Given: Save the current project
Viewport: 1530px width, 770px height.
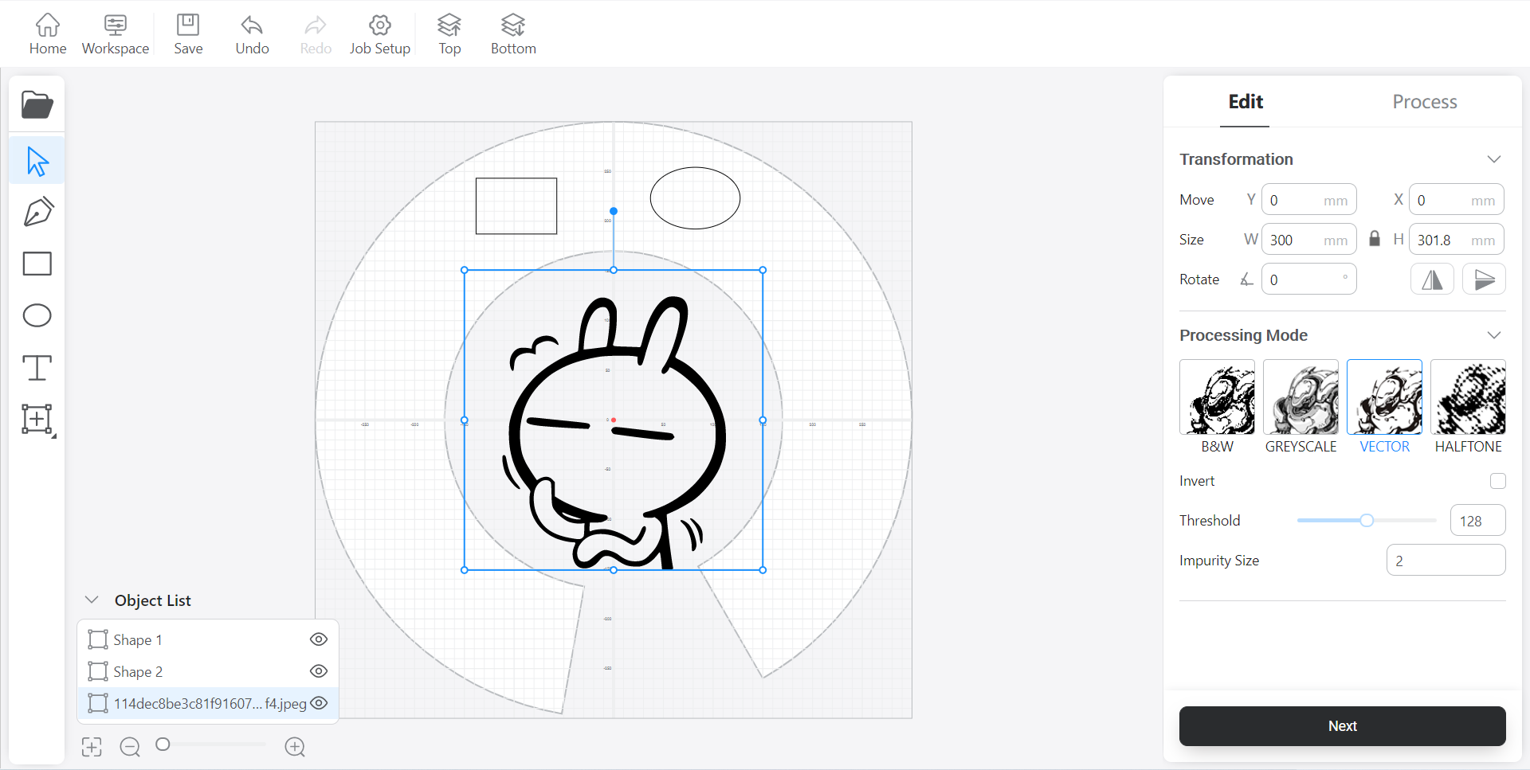Looking at the screenshot, I should 188,34.
